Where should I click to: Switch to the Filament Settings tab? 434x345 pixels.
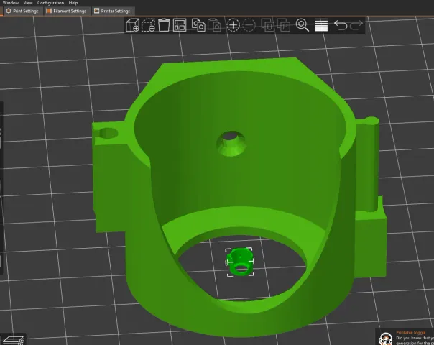[66, 11]
